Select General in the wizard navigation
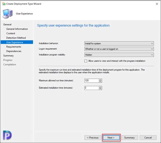The width and height of the screenshot is (161, 143). coord(7,24)
